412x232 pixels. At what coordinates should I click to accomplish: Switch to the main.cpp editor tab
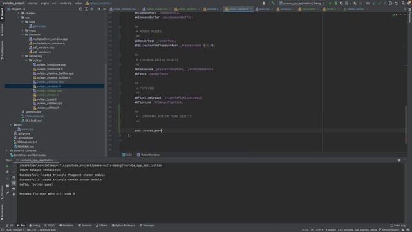pos(265,9)
